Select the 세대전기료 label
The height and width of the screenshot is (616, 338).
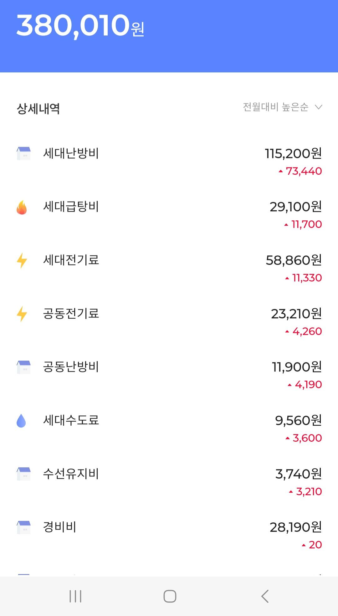click(71, 260)
